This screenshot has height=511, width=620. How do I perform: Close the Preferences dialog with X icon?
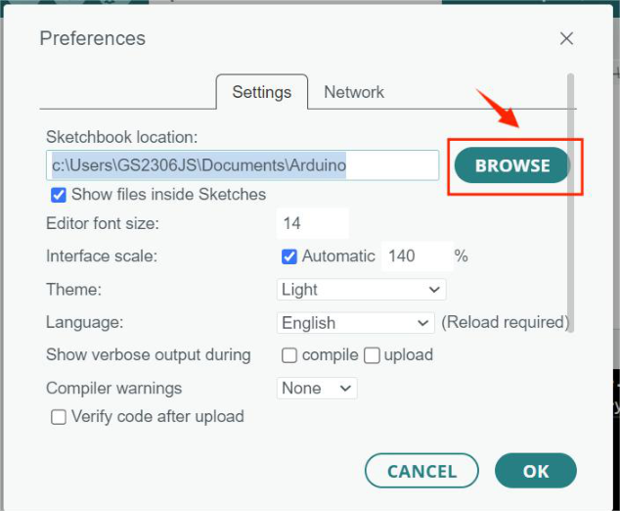click(x=566, y=39)
